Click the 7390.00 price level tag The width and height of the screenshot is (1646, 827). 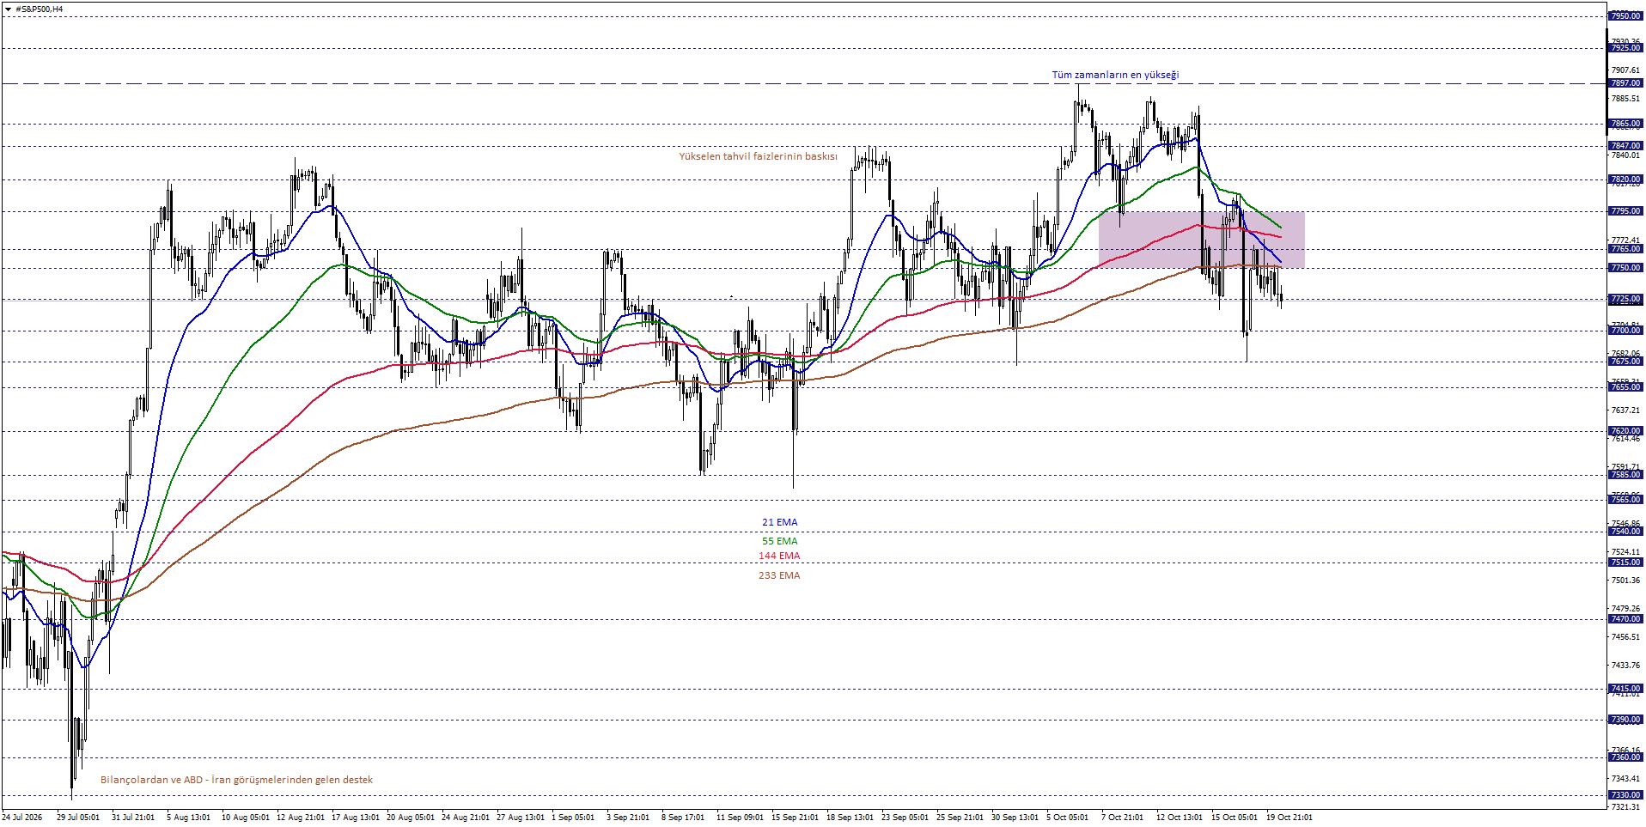1625,720
